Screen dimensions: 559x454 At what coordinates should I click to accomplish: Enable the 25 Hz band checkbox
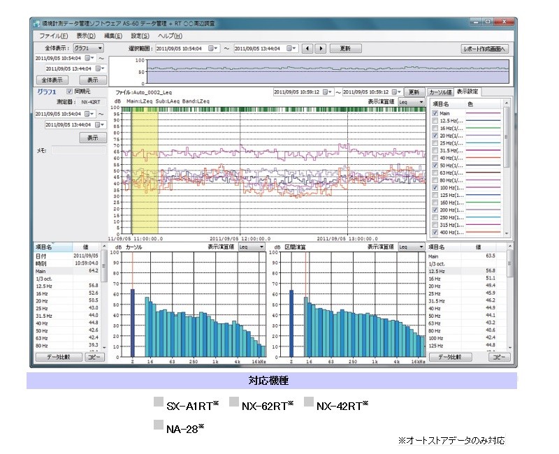[435, 143]
